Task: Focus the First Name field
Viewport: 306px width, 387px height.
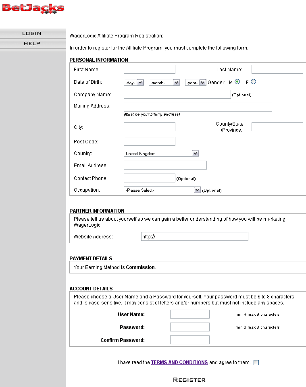Action: [150, 69]
